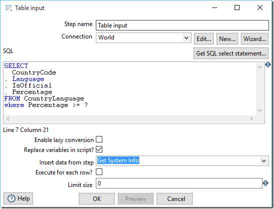Open the connection Wizard... button
The width and height of the screenshot is (274, 209).
(x=255, y=38)
